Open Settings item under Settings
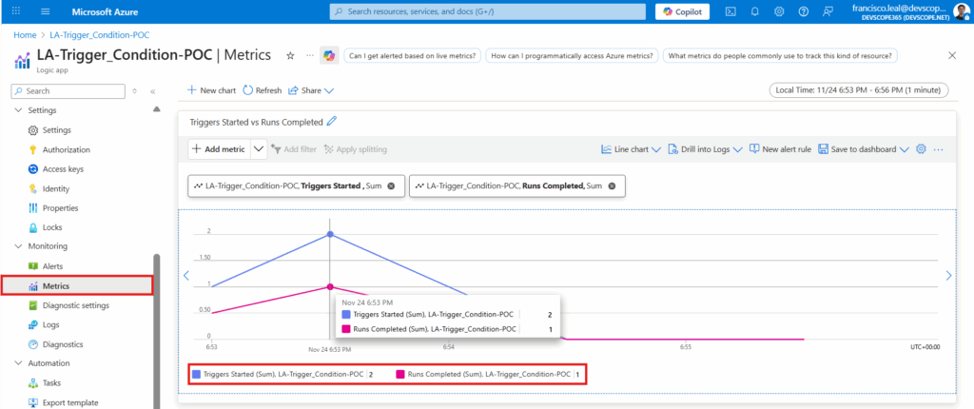The height and width of the screenshot is (409, 974). coord(56,130)
